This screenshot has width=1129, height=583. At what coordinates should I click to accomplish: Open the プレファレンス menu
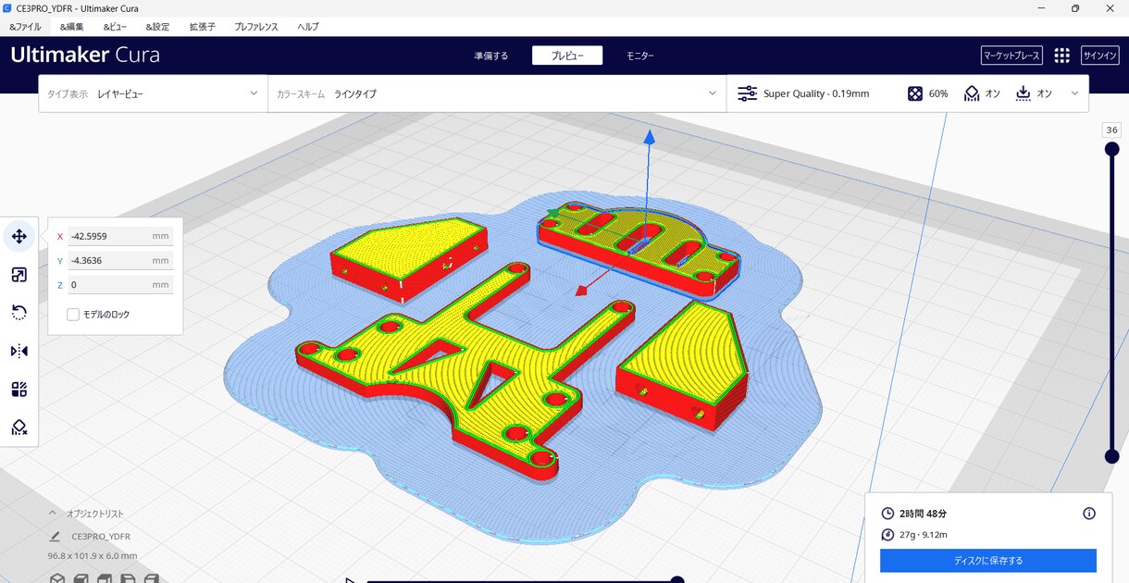pyautogui.click(x=256, y=27)
